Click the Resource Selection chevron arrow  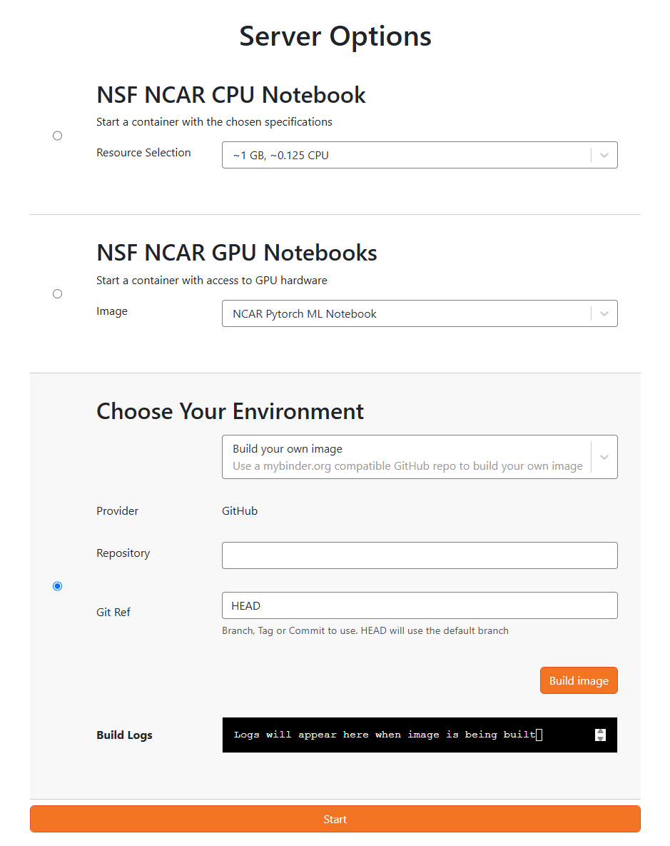(604, 155)
